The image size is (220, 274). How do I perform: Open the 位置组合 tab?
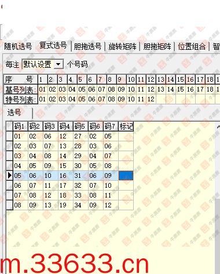tap(192, 46)
